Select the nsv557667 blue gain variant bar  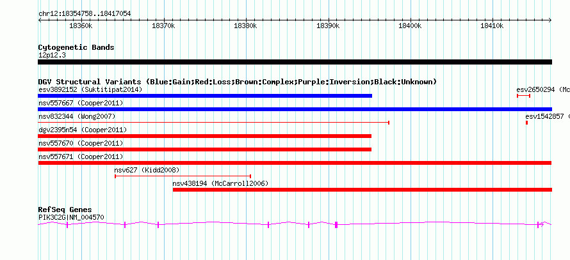tap(295, 109)
